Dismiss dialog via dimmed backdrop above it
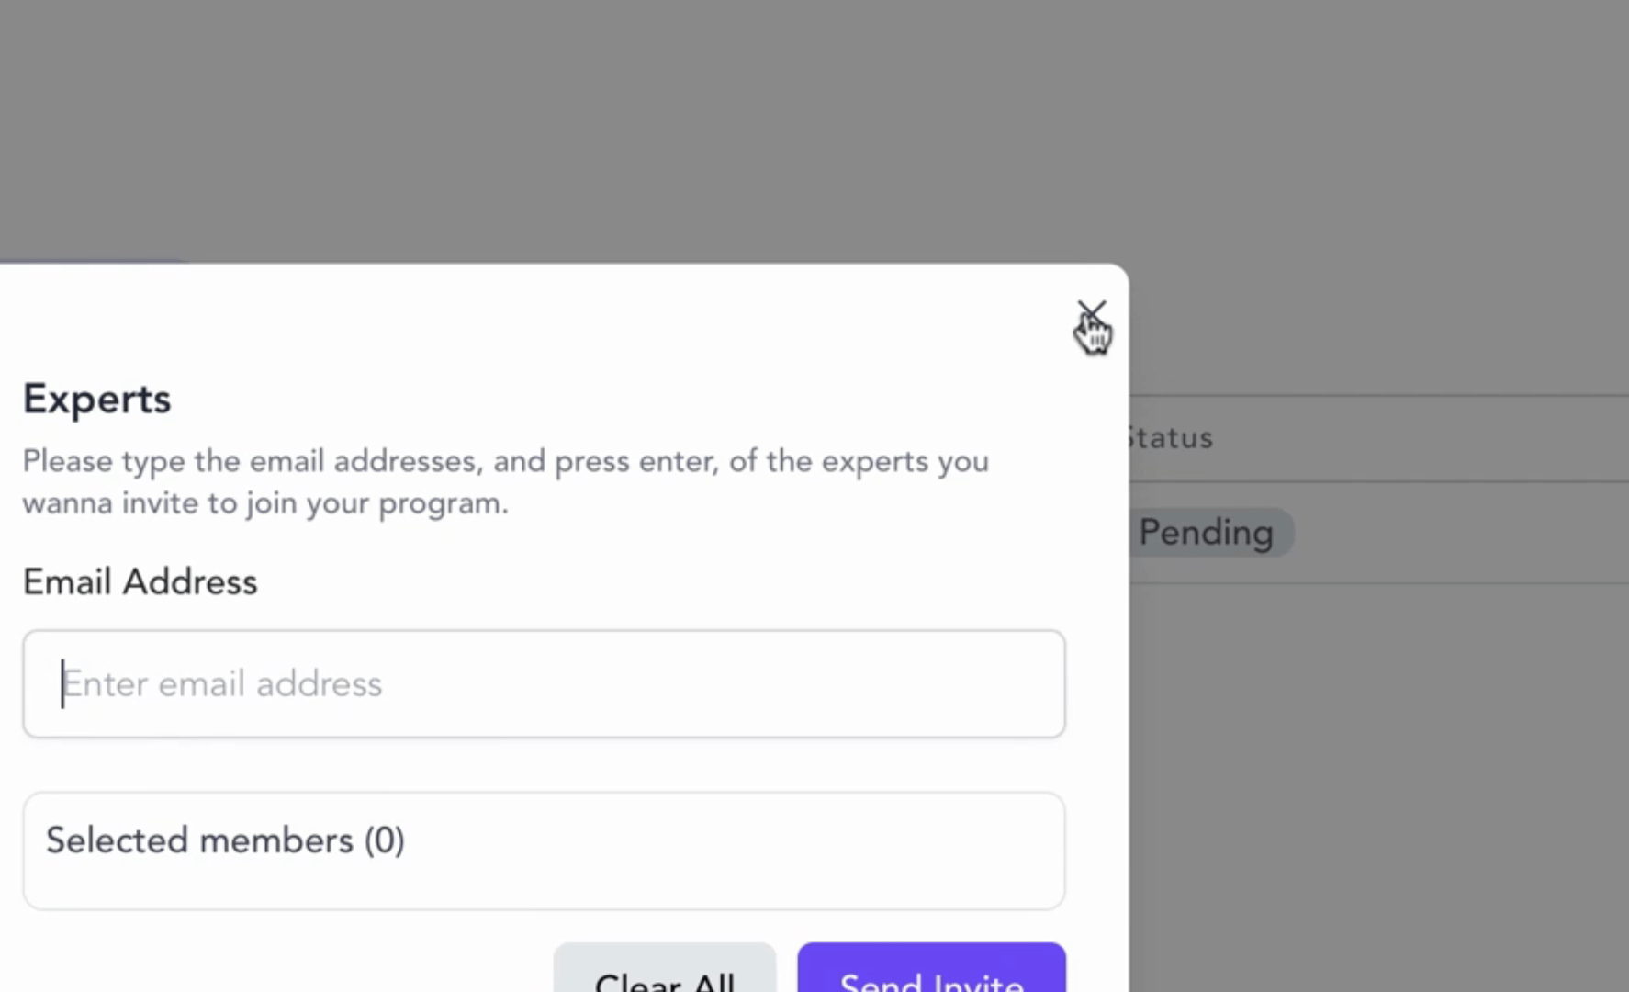Viewport: 1629px width, 992px height. click(814, 129)
